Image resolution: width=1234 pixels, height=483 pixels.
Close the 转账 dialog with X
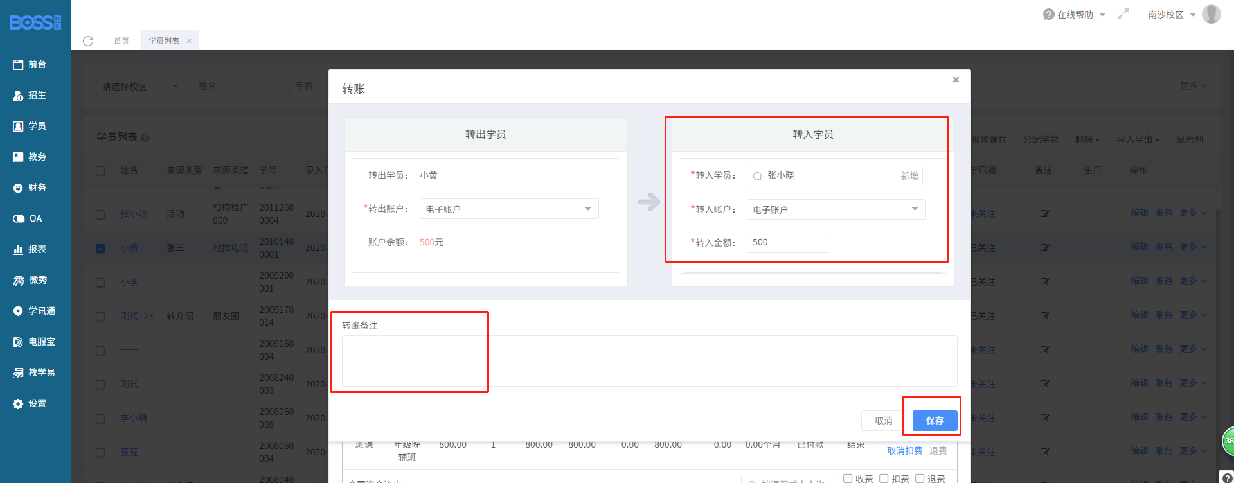point(956,80)
